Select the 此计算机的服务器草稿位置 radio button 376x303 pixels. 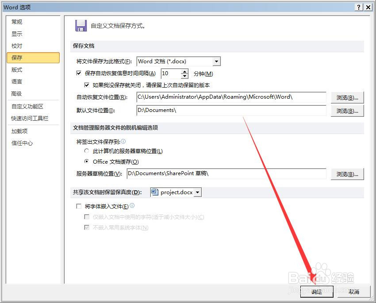pos(86,151)
